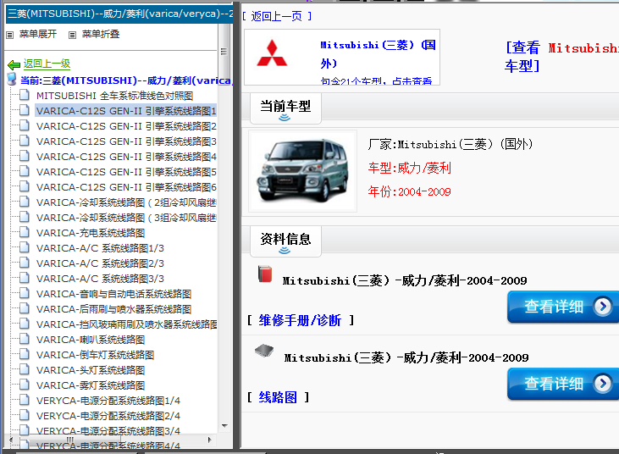Open the Mitsubishi(三菱)(国外) brand link

click(378, 54)
